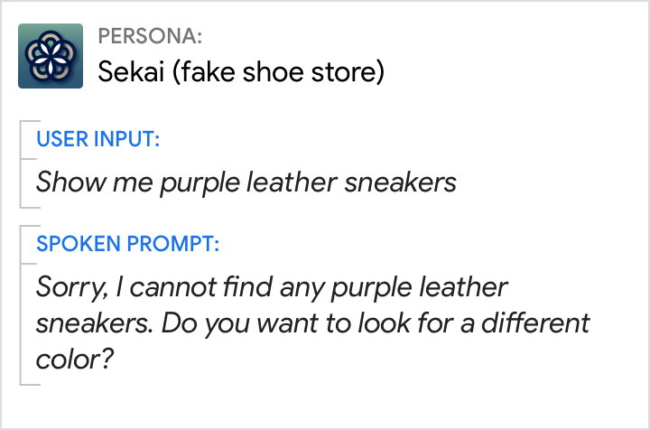This screenshot has height=430, width=650.
Task: Click the bracket line beside User Input
Action: (21, 163)
